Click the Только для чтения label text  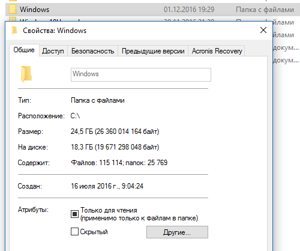[x=109, y=210]
